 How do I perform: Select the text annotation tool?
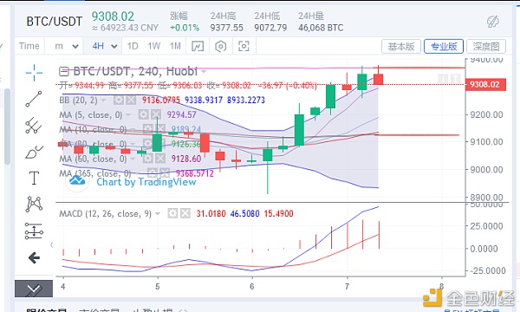(34, 178)
